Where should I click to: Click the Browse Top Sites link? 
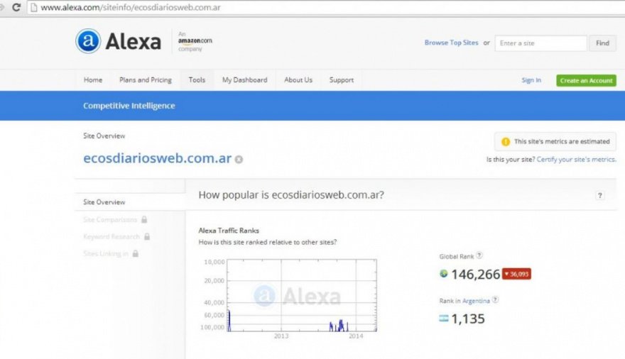pos(451,43)
